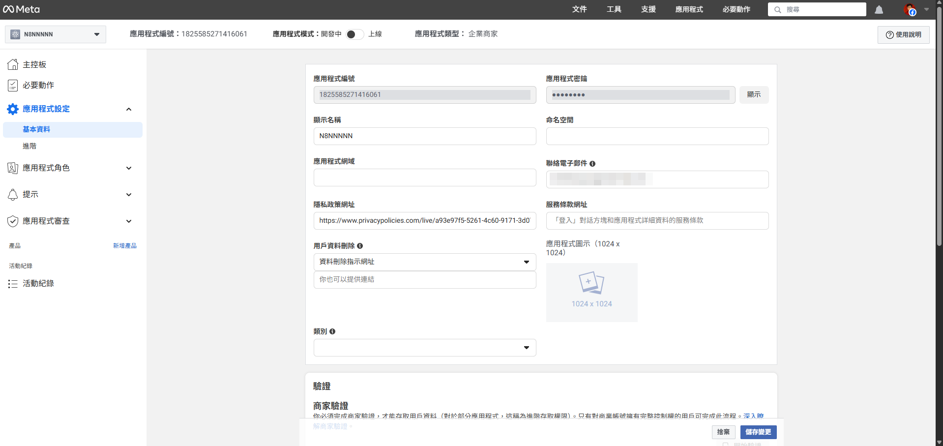Select the 主控板 home icon in sidebar
This screenshot has width=943, height=446.
[13, 64]
